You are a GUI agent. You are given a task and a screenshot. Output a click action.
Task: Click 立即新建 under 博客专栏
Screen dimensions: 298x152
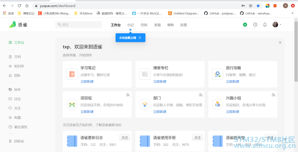[160, 81]
